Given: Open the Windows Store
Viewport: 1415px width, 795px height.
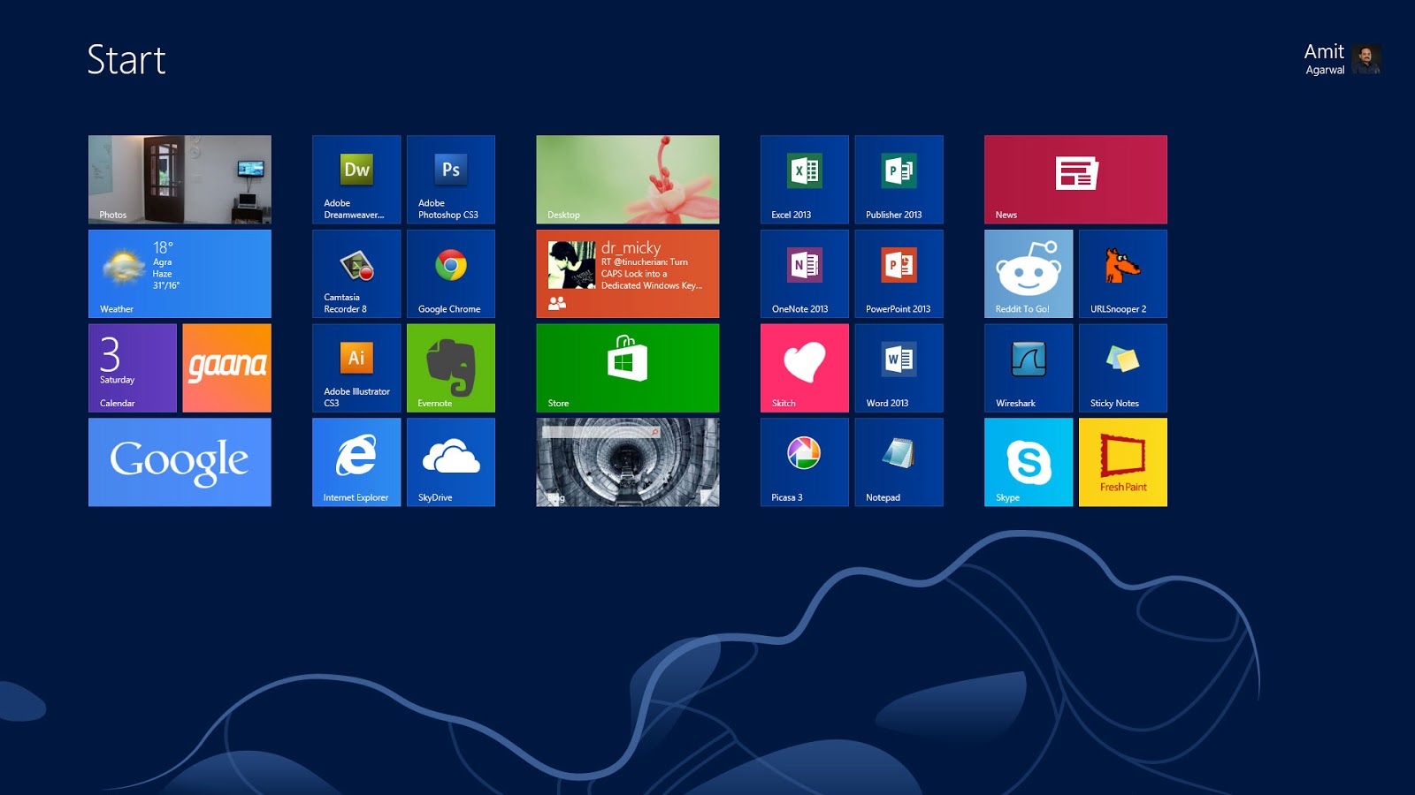Looking at the screenshot, I should click(628, 367).
